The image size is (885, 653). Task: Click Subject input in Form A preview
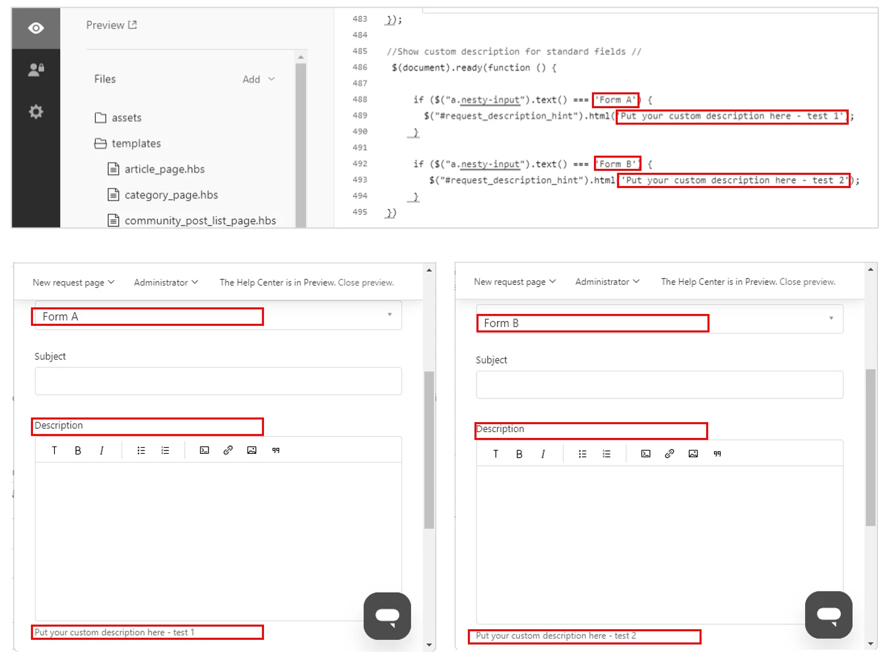click(x=218, y=381)
